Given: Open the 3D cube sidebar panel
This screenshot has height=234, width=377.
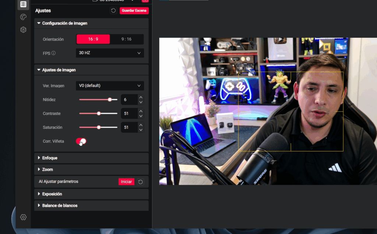Looking at the screenshot, I should (23, 30).
